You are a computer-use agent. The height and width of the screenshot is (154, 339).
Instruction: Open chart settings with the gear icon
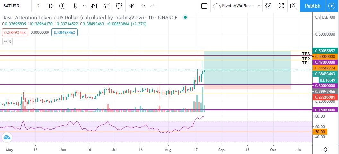click(268, 6)
